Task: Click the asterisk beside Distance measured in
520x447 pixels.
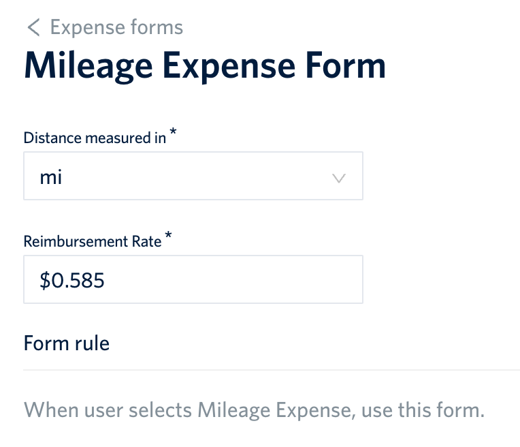Action: (x=173, y=134)
